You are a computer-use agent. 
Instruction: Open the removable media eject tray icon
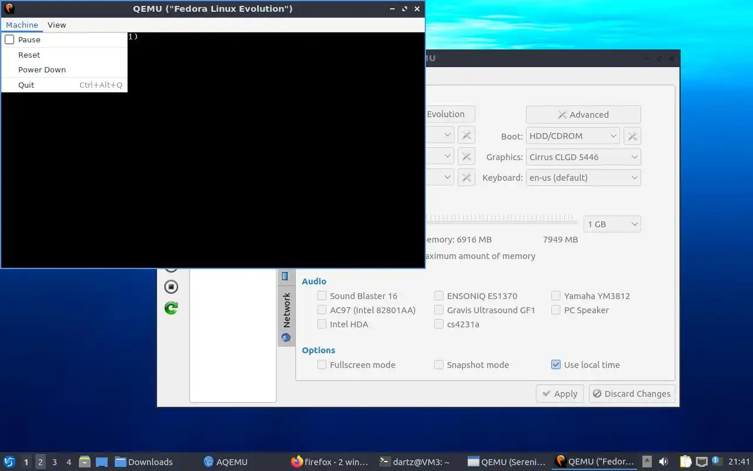647,462
